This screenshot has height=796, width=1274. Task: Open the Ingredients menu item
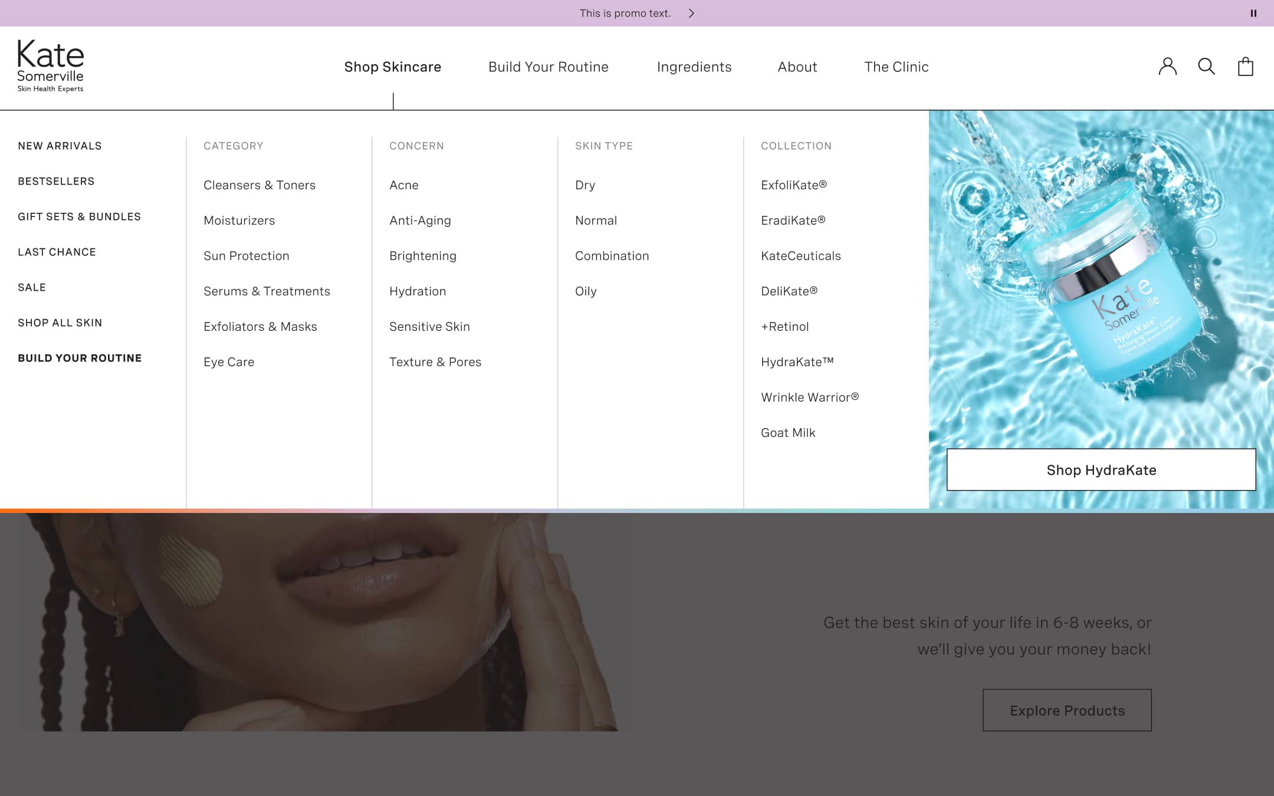(694, 67)
